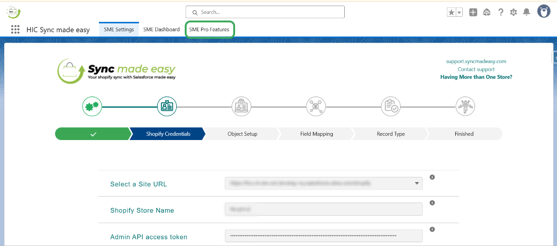
Task: Click the green gears wizard step icon
Action: (x=92, y=106)
